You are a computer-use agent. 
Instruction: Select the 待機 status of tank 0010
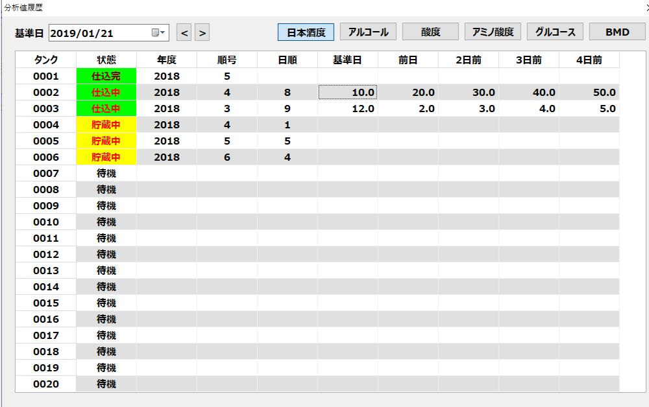[106, 222]
